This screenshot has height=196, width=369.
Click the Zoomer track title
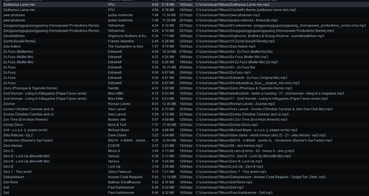tap(9, 104)
